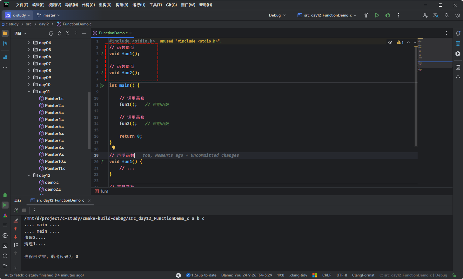Expand the day04 folder
Viewport: 463px width, 279px height.
click(29, 43)
